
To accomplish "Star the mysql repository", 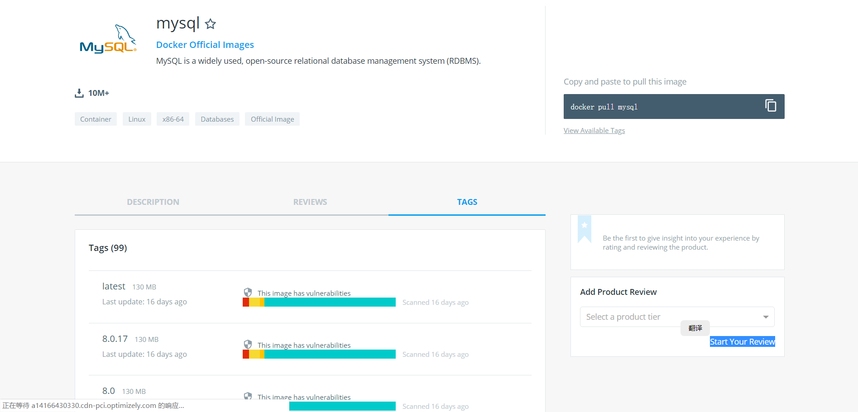I will pyautogui.click(x=211, y=24).
